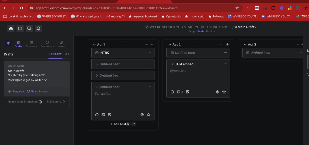Create a Branch copy
309x145 pixels.
coord(37,91)
